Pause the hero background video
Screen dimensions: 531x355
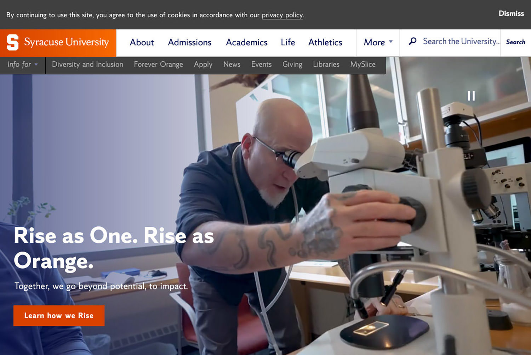pos(471,96)
